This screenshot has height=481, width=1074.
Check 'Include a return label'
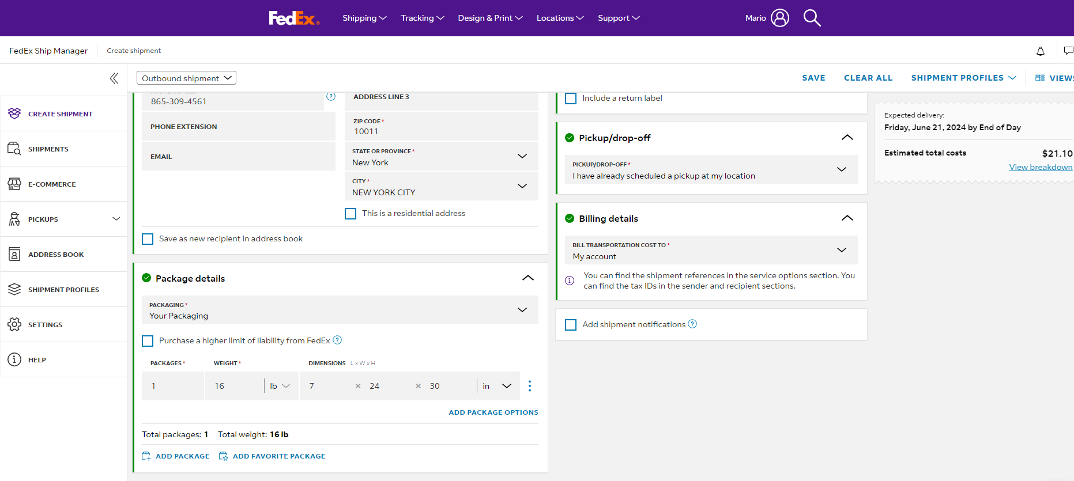coord(571,99)
